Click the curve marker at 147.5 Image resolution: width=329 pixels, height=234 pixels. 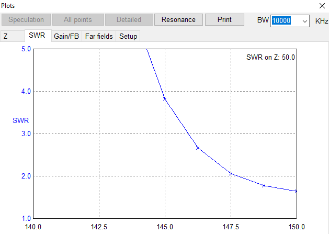[231, 174]
